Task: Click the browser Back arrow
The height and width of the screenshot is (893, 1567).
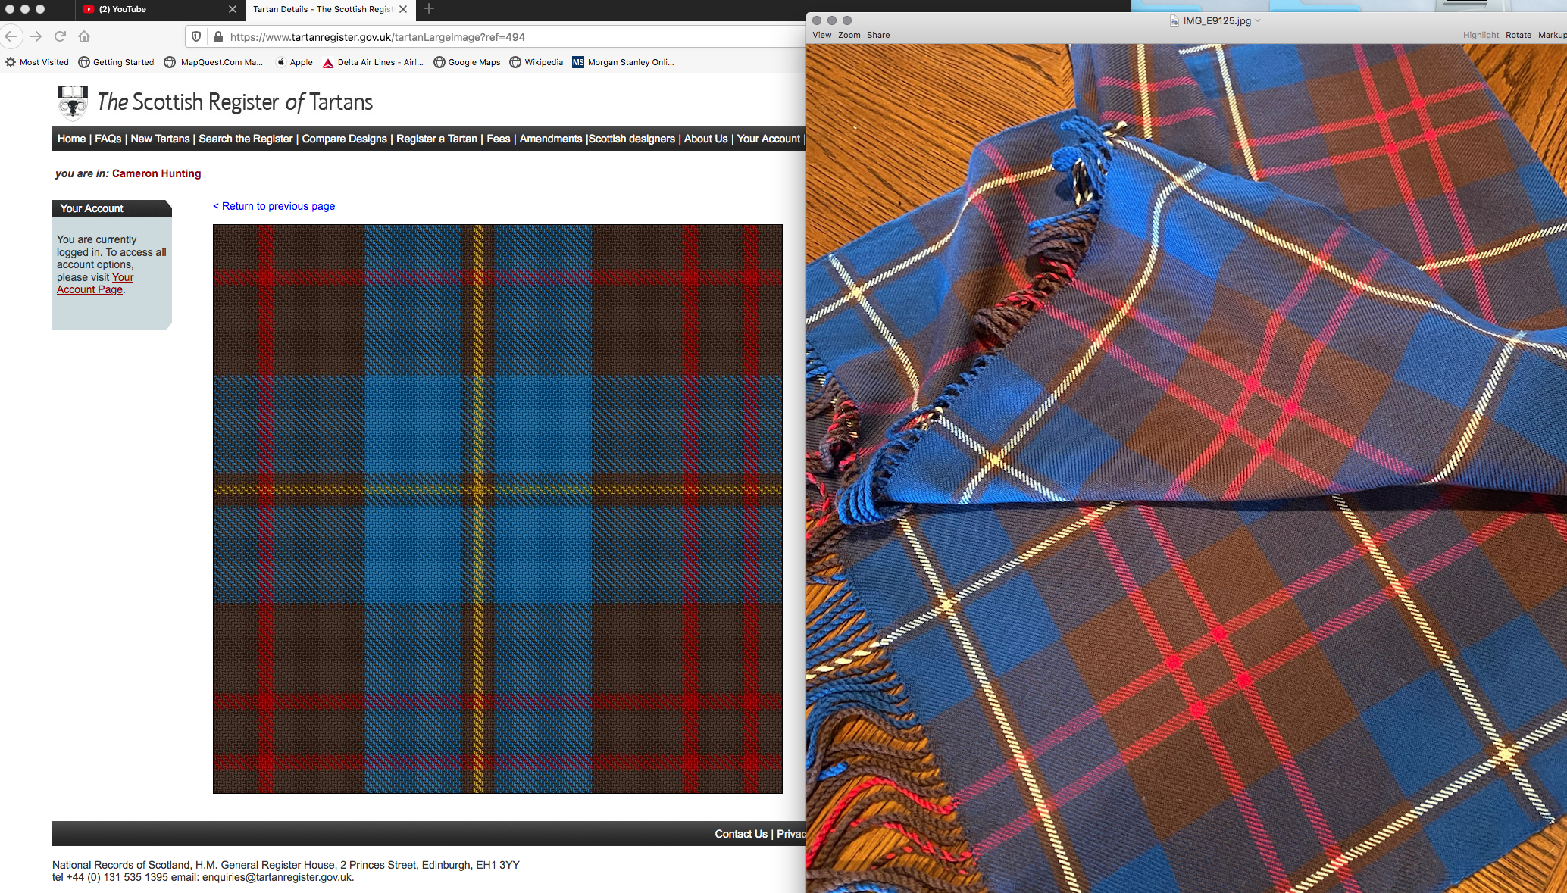Action: coord(11,36)
